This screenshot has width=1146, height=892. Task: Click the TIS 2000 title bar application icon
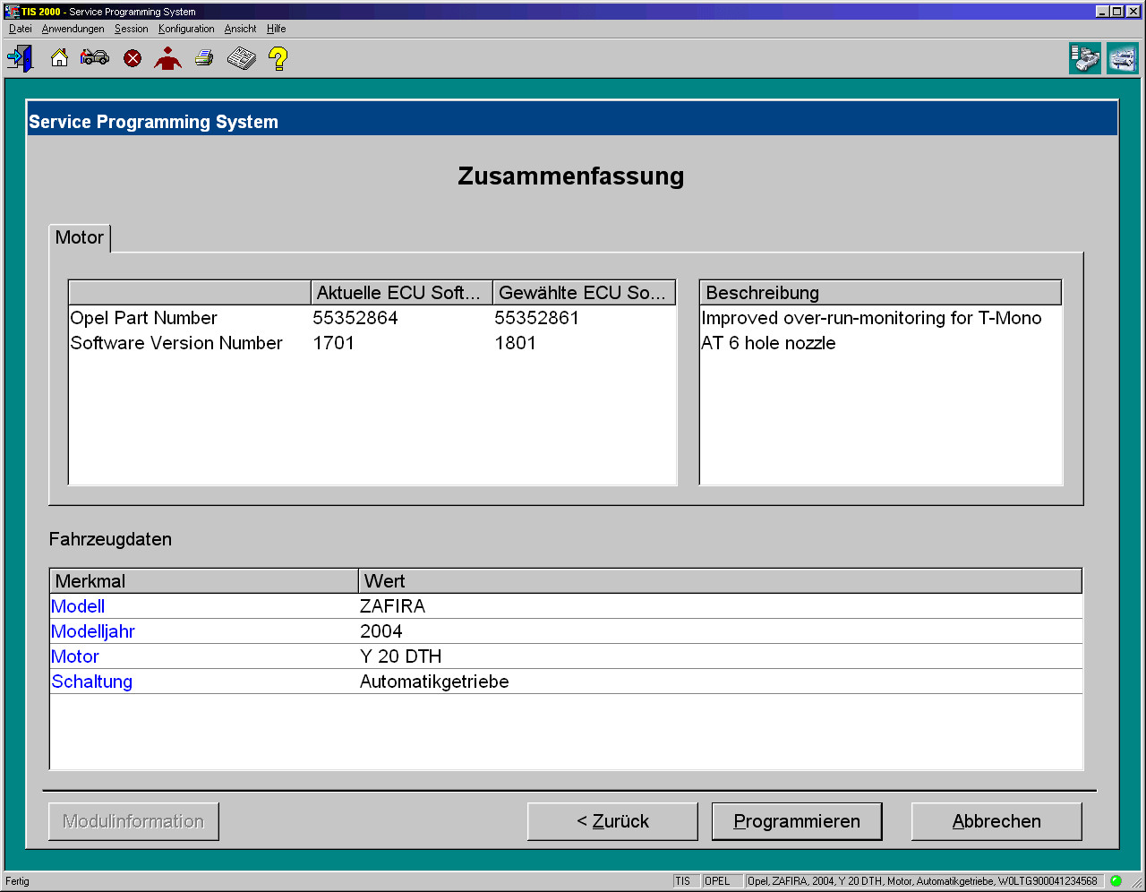(x=12, y=12)
